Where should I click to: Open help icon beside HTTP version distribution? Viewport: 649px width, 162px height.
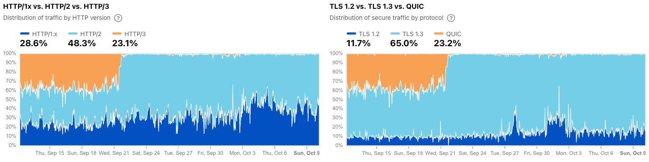point(118,18)
